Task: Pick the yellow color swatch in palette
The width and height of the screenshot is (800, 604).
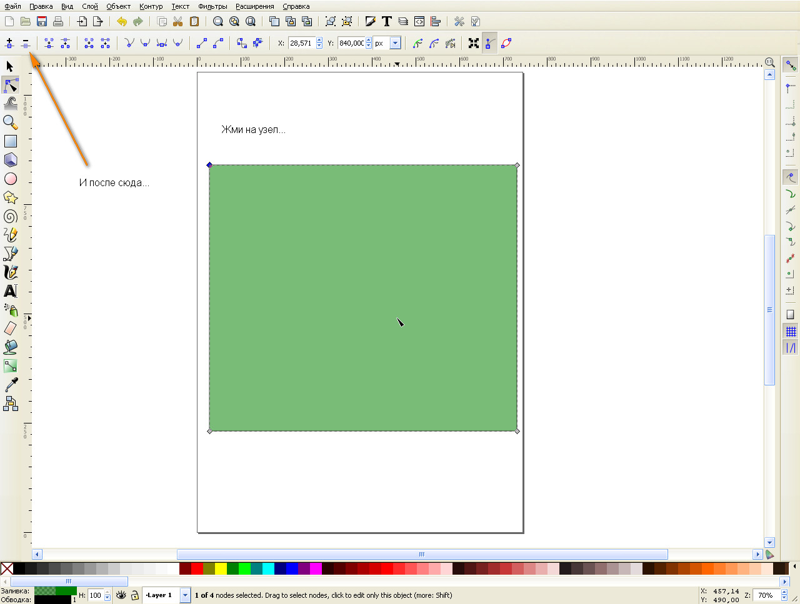Action: [x=221, y=568]
